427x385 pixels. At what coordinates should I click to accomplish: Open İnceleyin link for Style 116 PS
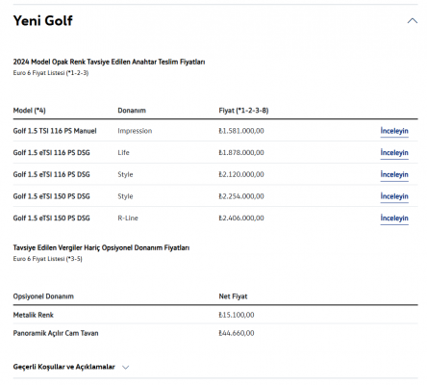click(394, 174)
